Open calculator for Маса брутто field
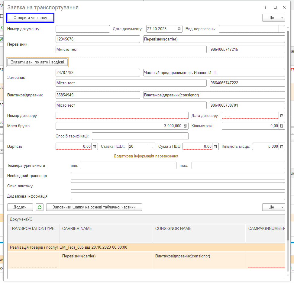294x284 pixels. tap(185, 126)
